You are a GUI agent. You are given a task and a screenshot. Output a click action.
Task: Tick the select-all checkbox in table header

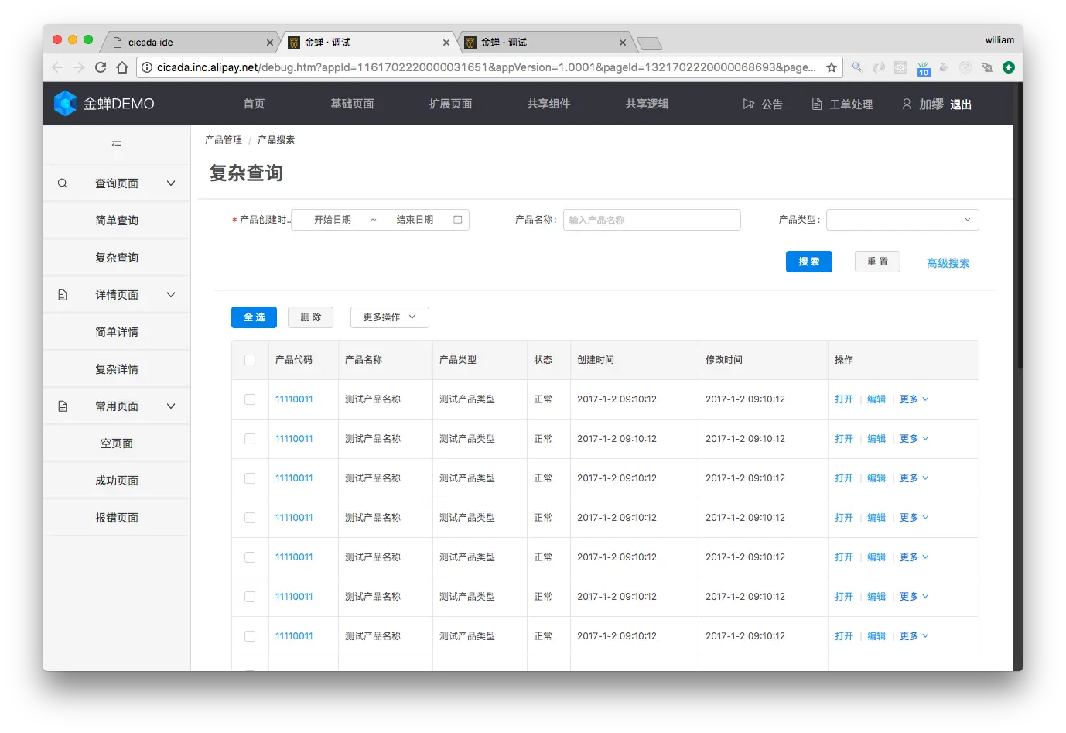250,360
